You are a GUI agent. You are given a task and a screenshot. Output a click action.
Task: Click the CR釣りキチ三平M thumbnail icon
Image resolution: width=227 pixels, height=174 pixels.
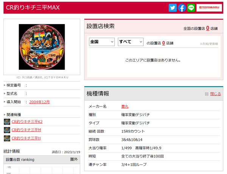point(7,130)
